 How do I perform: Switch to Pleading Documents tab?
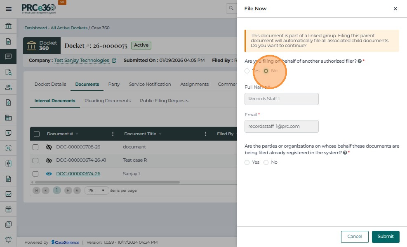[107, 101]
